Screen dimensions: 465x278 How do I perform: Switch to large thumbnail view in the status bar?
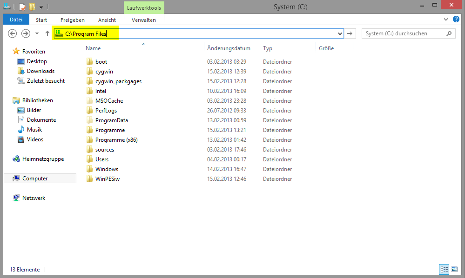(x=454, y=269)
